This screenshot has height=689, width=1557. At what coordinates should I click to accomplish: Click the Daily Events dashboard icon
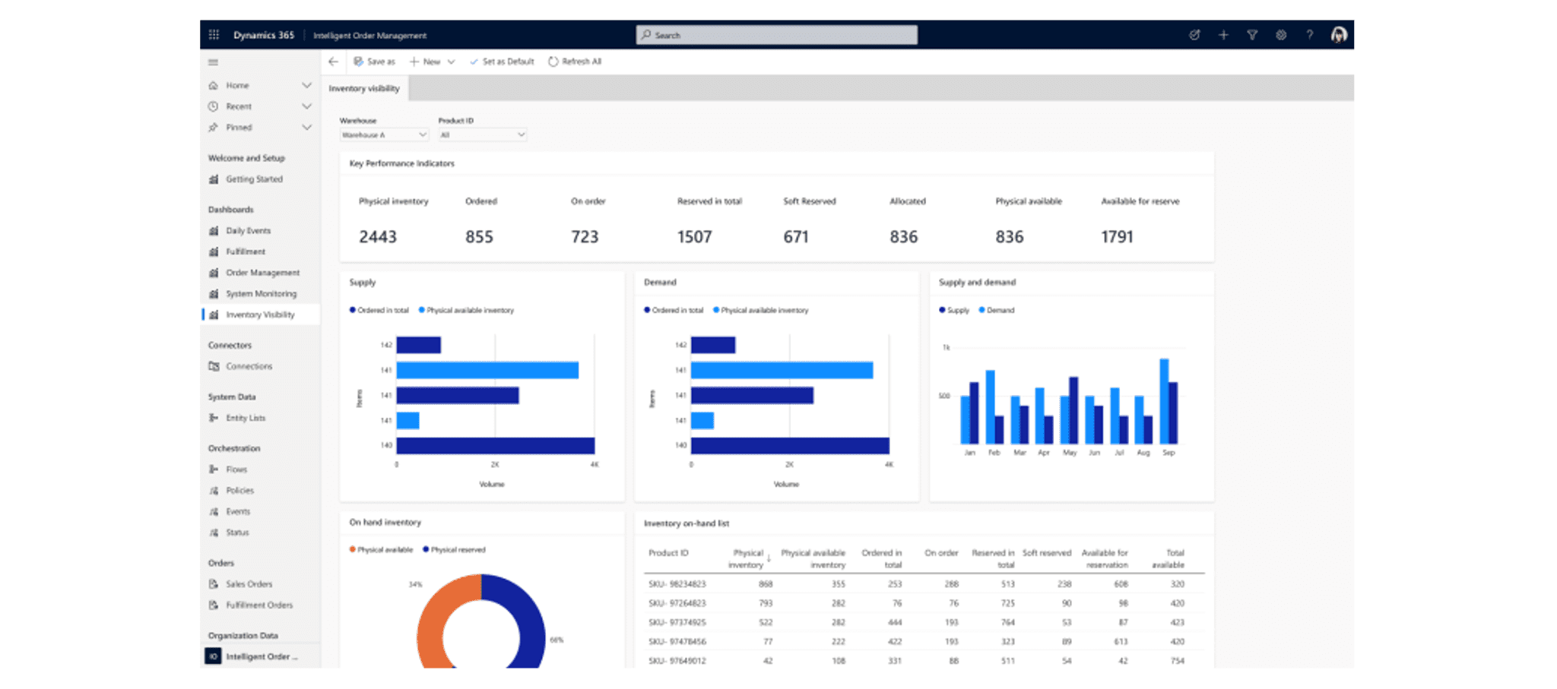[x=214, y=231]
